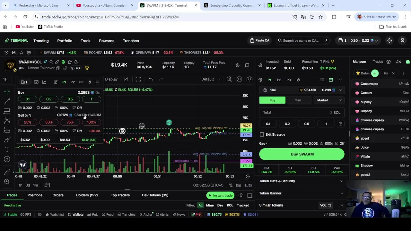This screenshot has width=411, height=231.
Task: Open the Portfolio page
Action: tap(65, 41)
